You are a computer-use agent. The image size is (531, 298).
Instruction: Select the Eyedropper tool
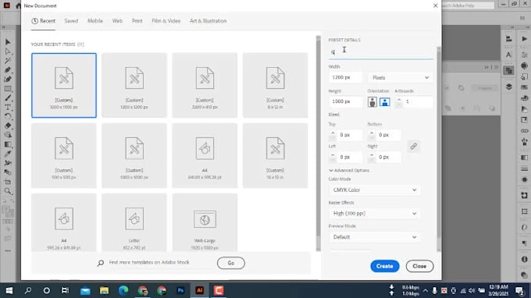pyautogui.click(x=8, y=154)
